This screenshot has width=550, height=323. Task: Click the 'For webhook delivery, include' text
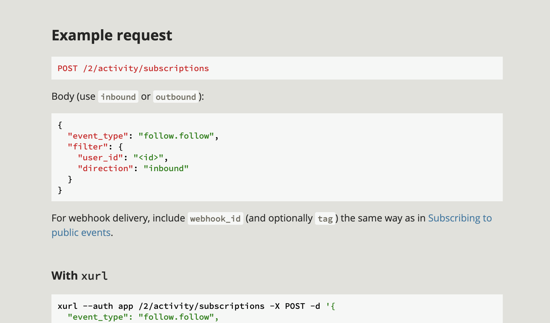point(118,218)
